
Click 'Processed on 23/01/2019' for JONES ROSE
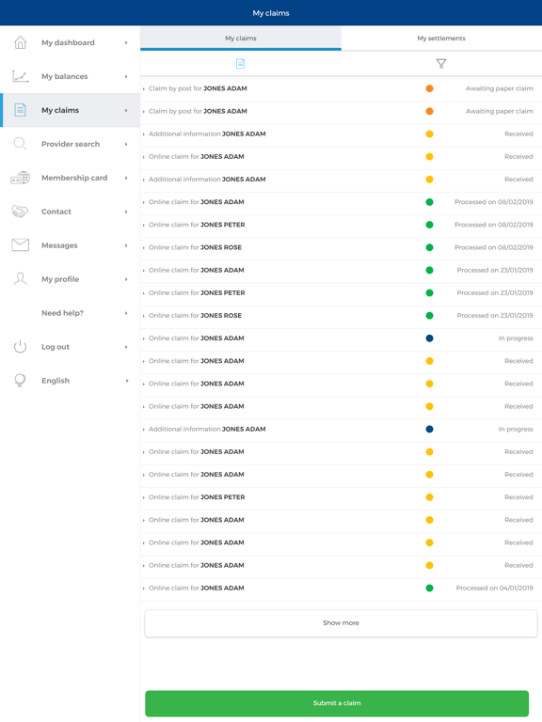tap(495, 316)
